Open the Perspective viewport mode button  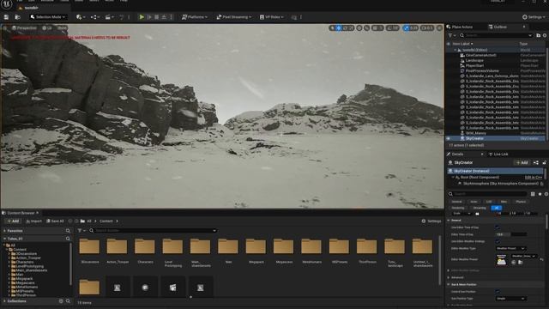(x=24, y=28)
